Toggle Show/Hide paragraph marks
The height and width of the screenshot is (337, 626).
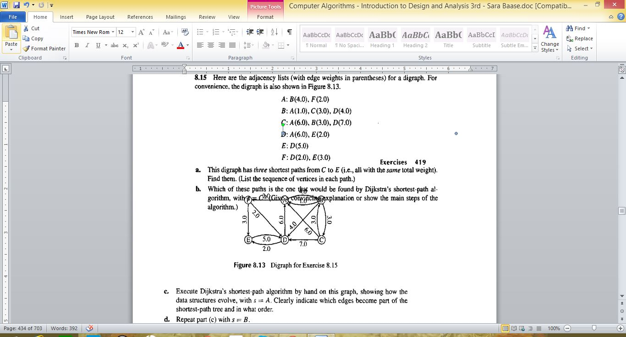289,32
